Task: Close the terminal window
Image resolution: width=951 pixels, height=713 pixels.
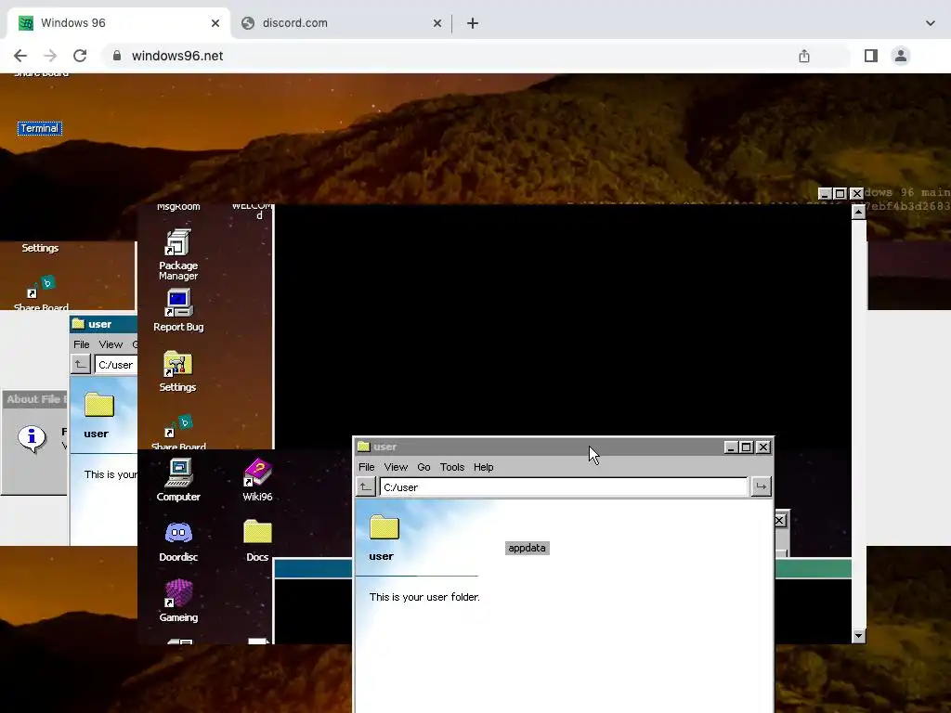Action: (x=856, y=193)
